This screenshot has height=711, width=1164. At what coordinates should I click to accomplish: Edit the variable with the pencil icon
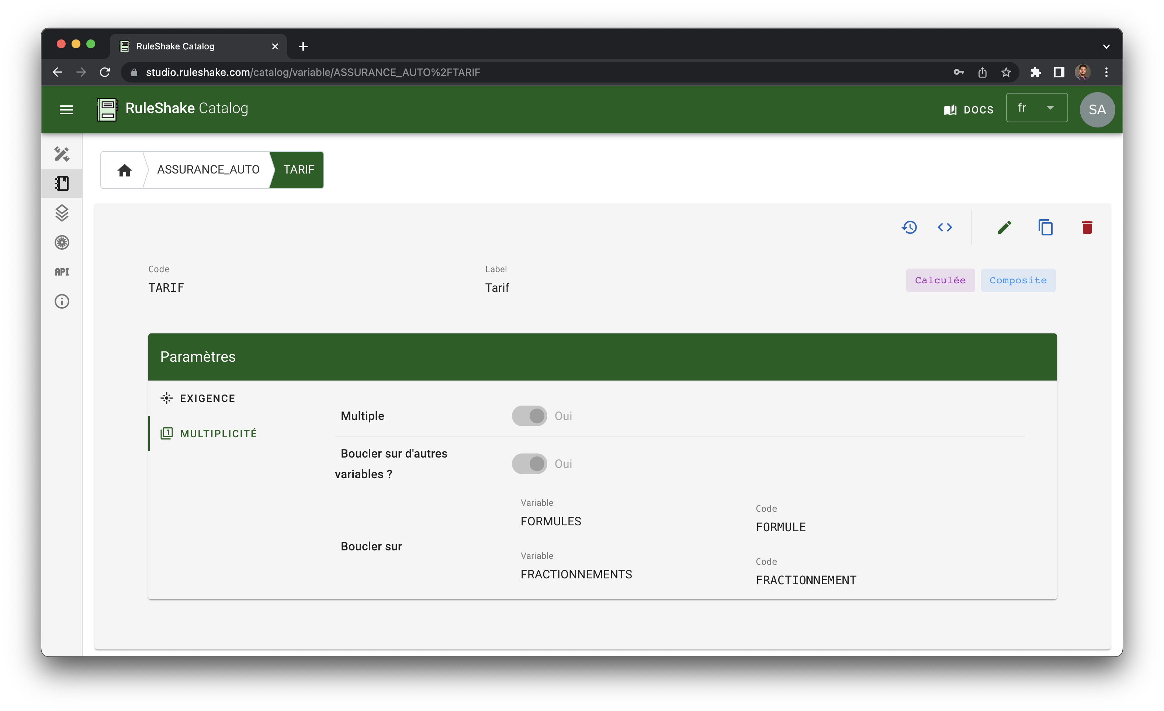point(1004,227)
